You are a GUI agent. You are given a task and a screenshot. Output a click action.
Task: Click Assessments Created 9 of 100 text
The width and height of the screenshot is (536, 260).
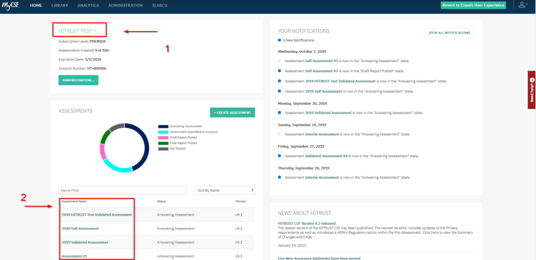pyautogui.click(x=84, y=50)
